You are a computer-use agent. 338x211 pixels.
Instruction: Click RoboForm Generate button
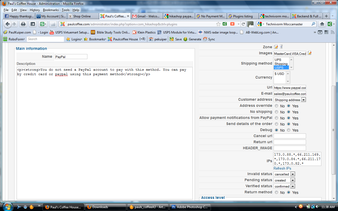coord(193,39)
